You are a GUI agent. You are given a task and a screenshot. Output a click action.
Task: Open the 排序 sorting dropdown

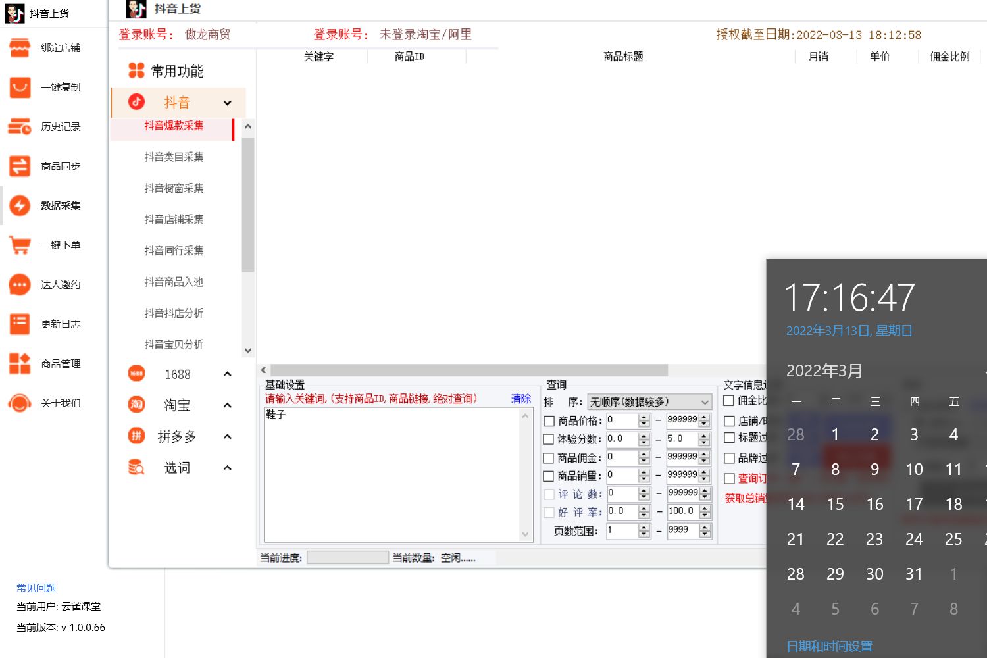tap(649, 402)
